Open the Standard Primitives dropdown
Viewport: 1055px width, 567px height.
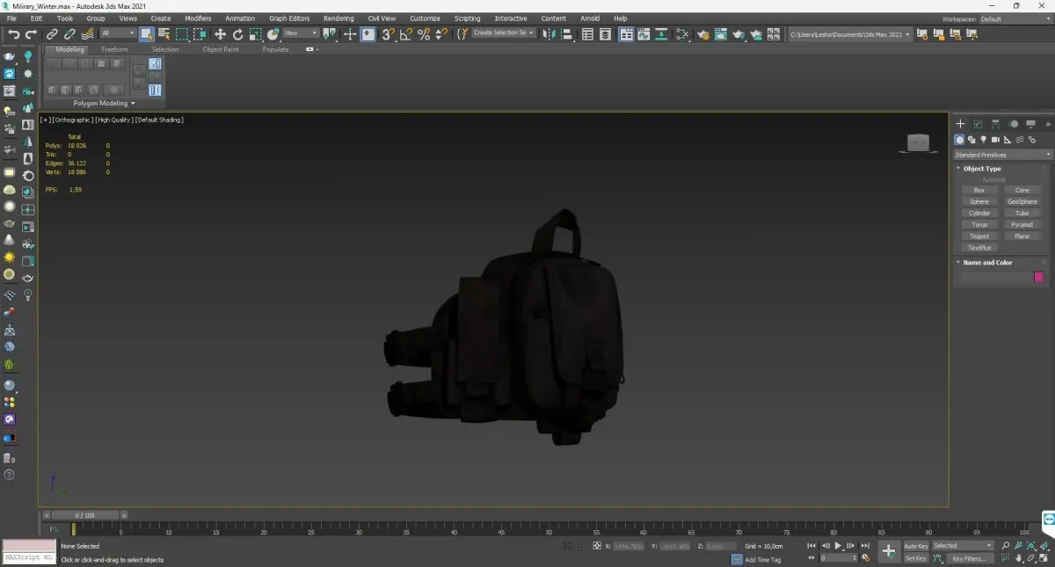(1002, 155)
